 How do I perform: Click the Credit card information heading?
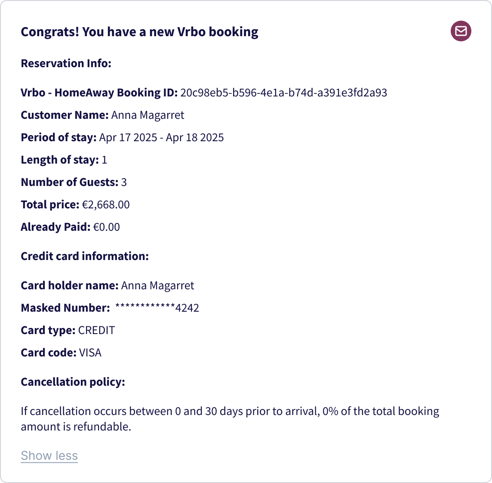85,256
